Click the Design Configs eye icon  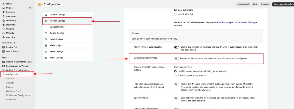coord(46,33)
